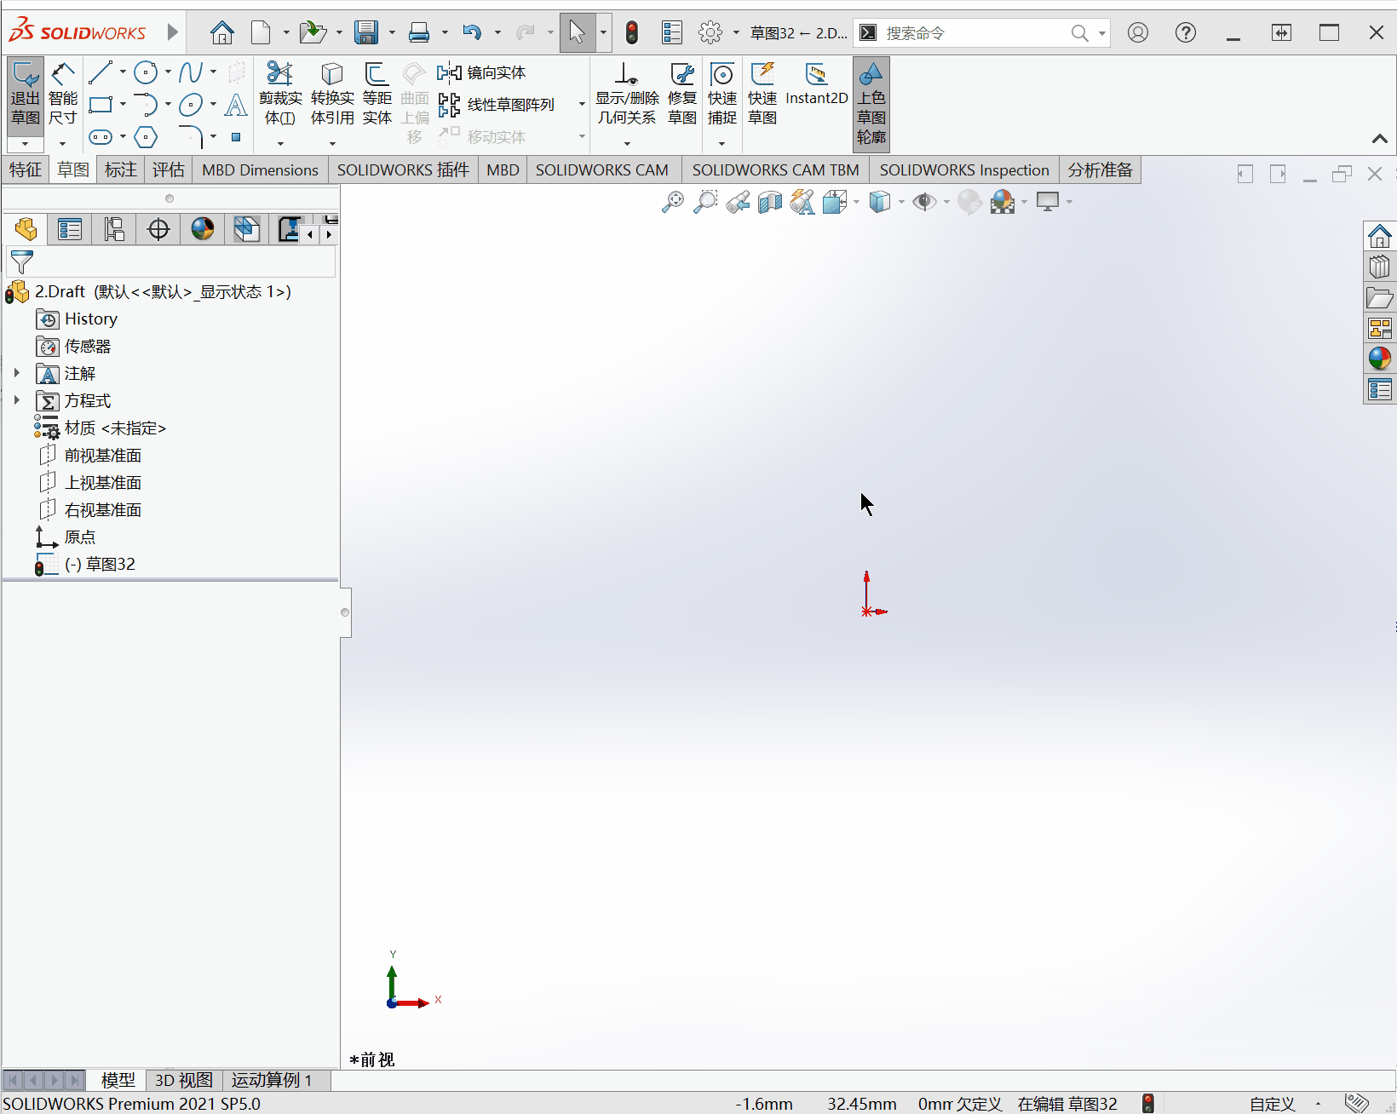Toggle Quick Snaps (快速捕捉) tool

(x=721, y=94)
